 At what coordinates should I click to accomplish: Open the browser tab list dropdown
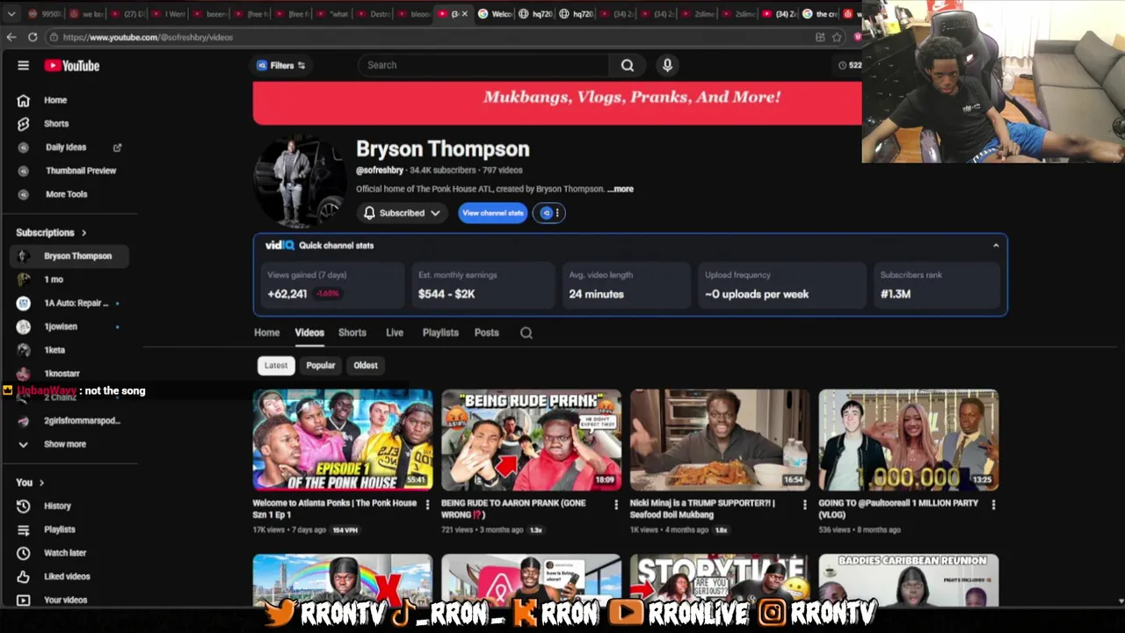[11, 13]
